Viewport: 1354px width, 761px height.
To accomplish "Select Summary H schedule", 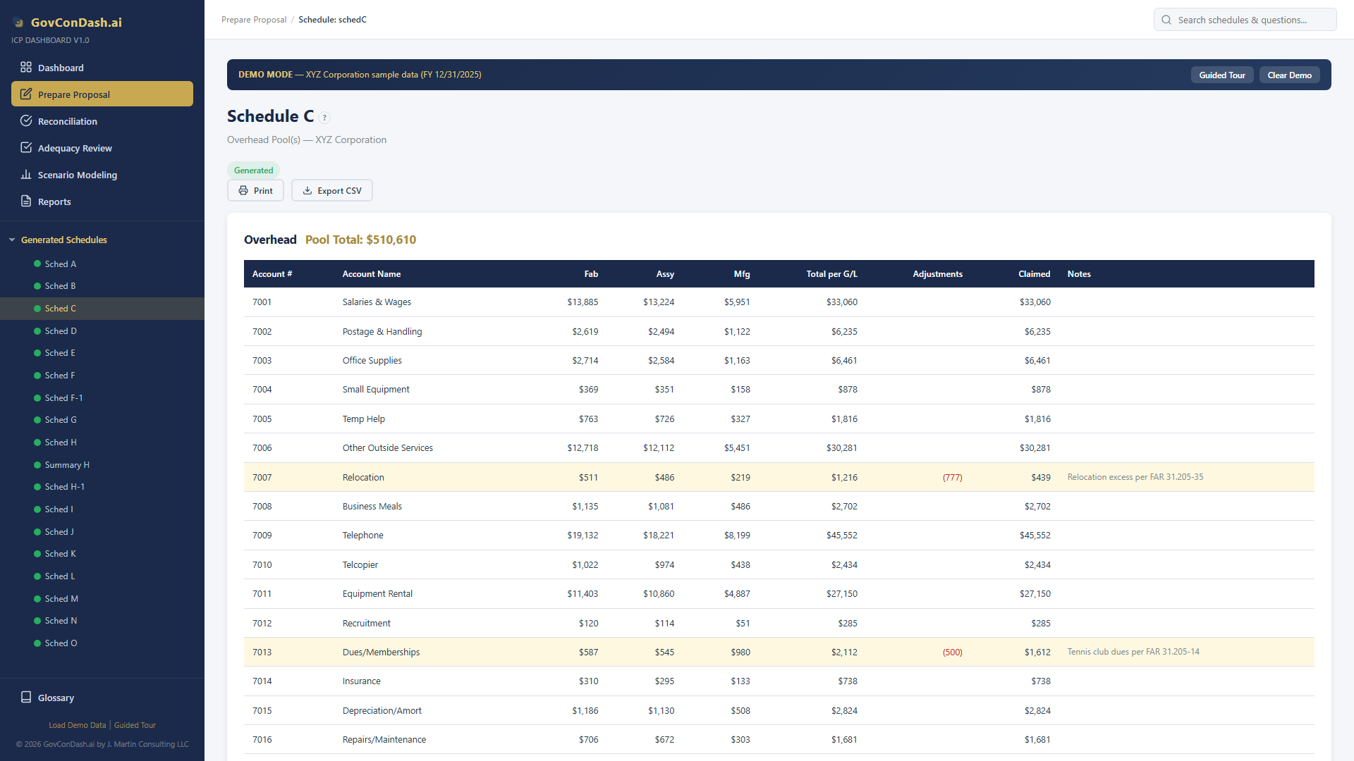I will click(x=67, y=465).
